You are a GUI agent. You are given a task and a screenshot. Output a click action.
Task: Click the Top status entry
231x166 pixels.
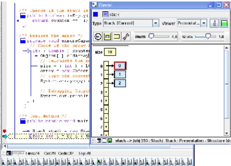click(84, 153)
